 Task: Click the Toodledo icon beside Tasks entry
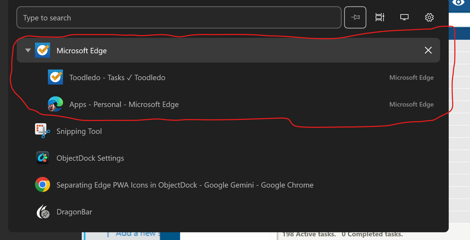tap(56, 77)
